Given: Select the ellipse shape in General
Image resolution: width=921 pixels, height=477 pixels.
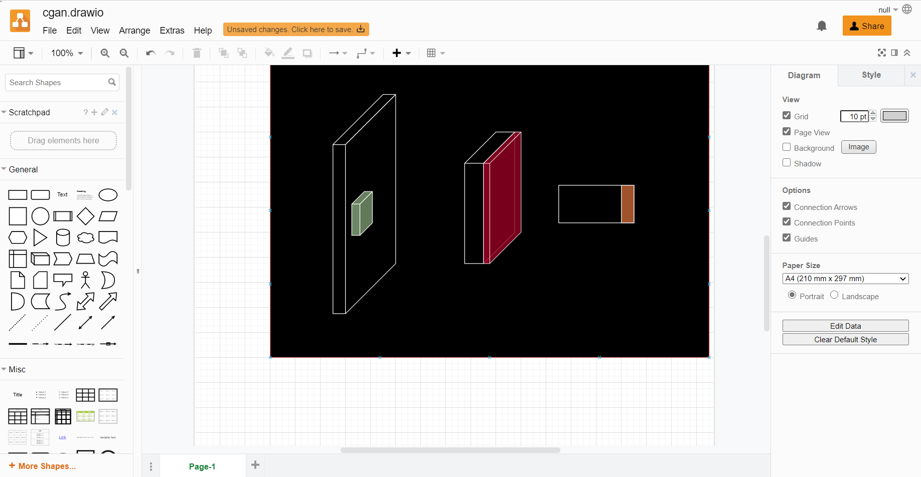Looking at the screenshot, I should tap(108, 194).
